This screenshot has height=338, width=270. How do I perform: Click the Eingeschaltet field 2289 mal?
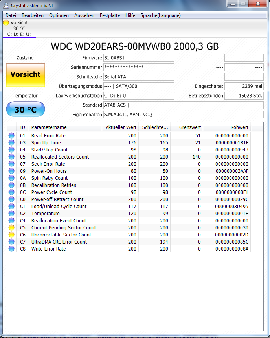coord(244,86)
